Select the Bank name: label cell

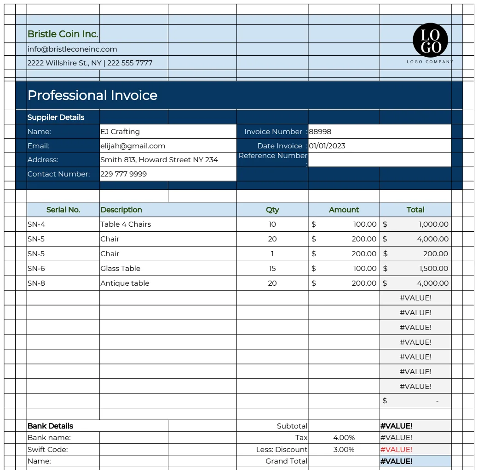pos(63,438)
